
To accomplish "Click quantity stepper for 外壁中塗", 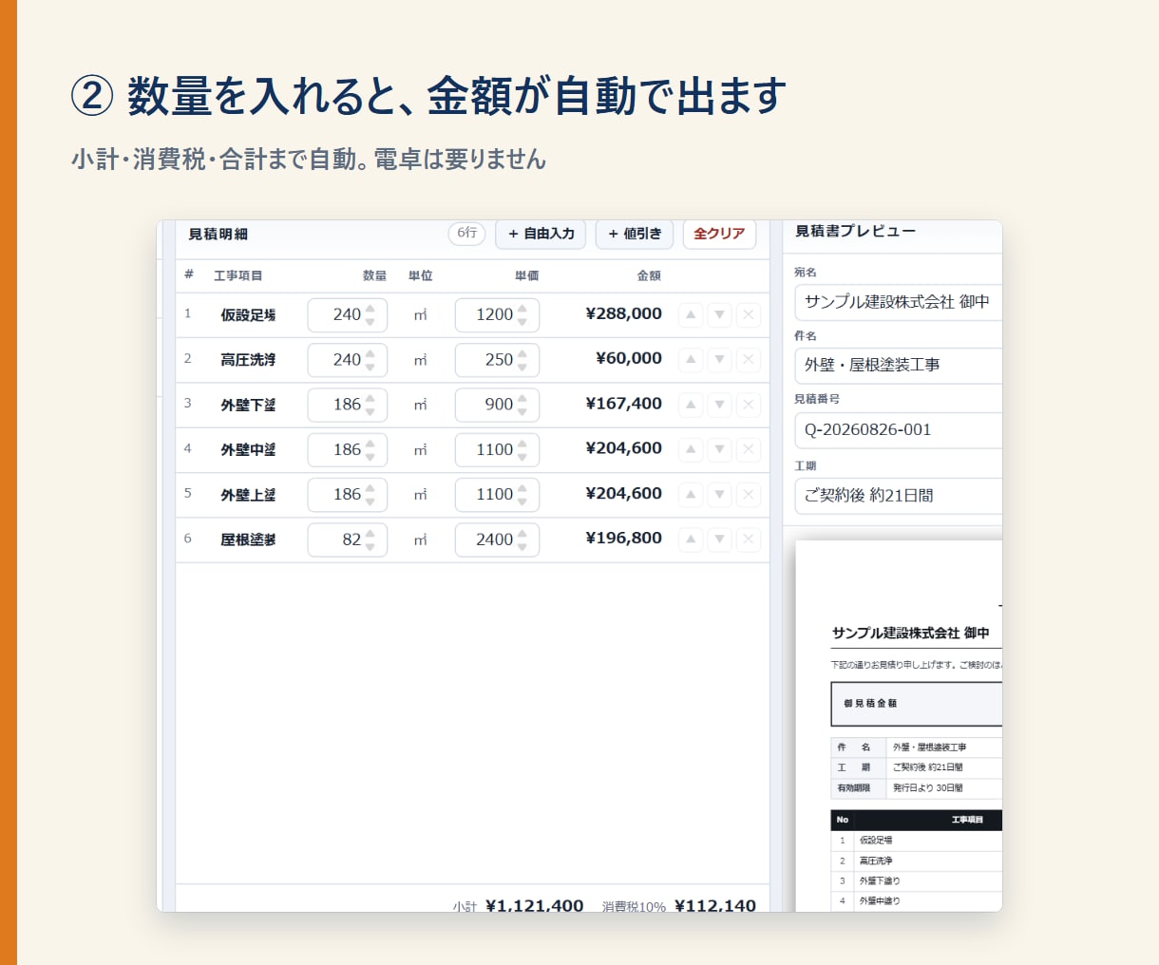I will coord(370,449).
